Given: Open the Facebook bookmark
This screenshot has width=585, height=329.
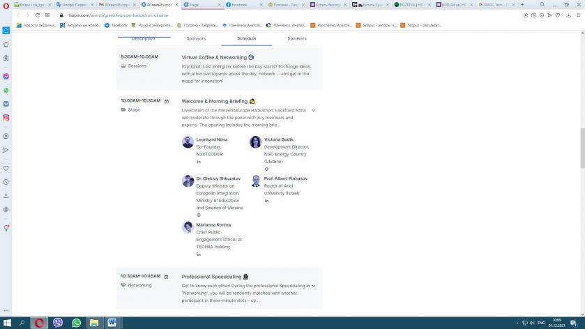Looking at the screenshot, I should [x=116, y=25].
